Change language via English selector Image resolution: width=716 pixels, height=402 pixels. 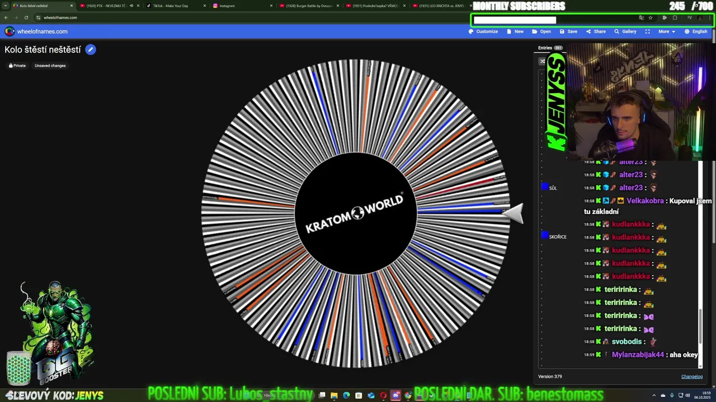coord(695,31)
